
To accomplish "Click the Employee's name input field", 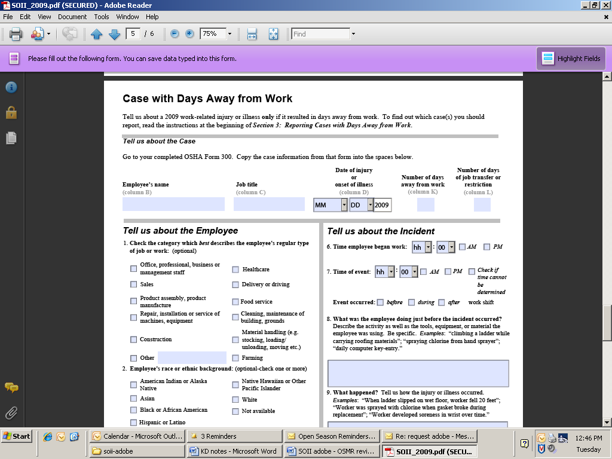I will click(173, 204).
